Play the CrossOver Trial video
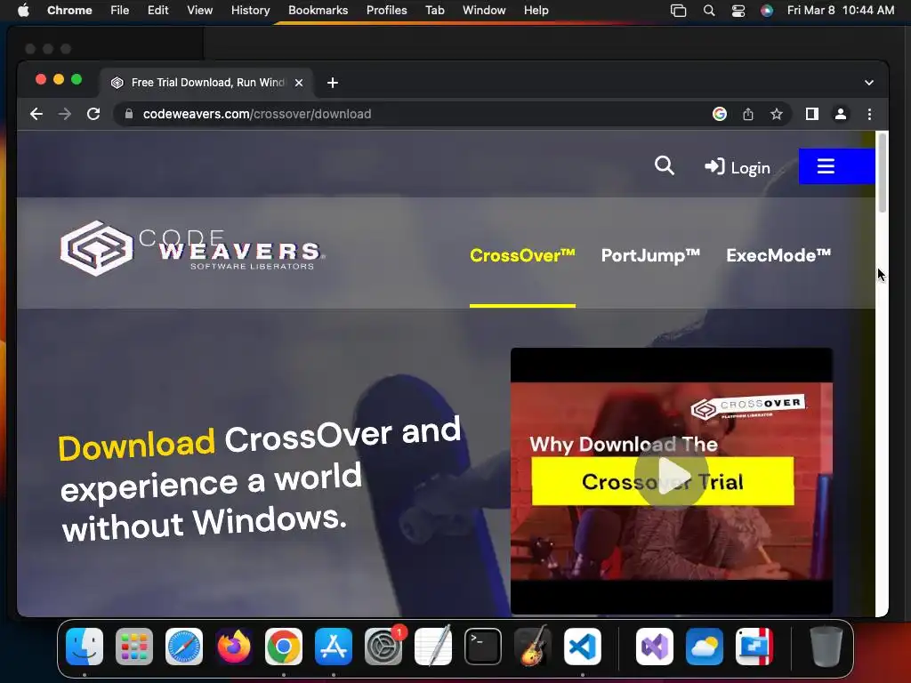 click(x=671, y=474)
